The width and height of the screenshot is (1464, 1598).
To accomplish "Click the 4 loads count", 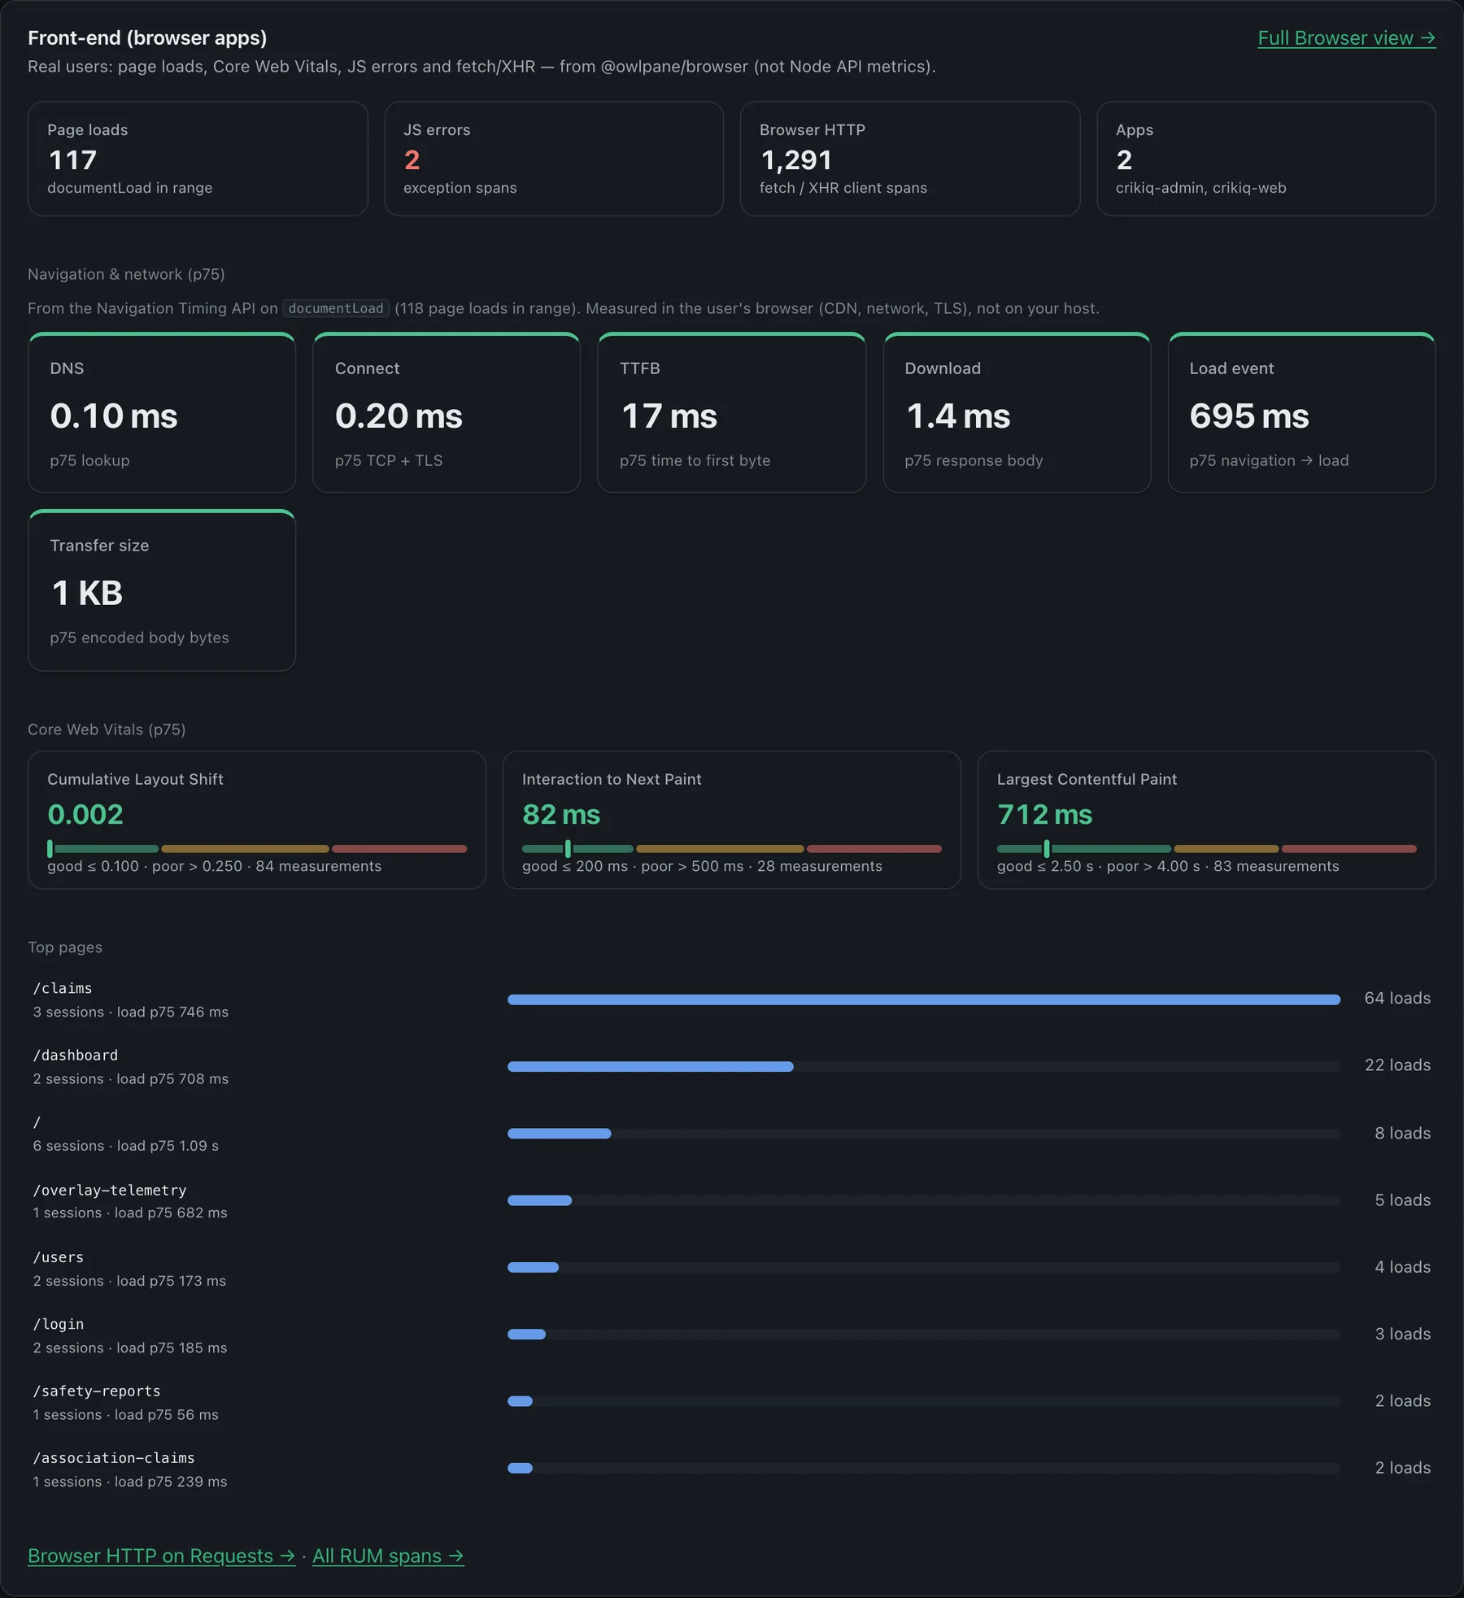I will pos(1402,1267).
